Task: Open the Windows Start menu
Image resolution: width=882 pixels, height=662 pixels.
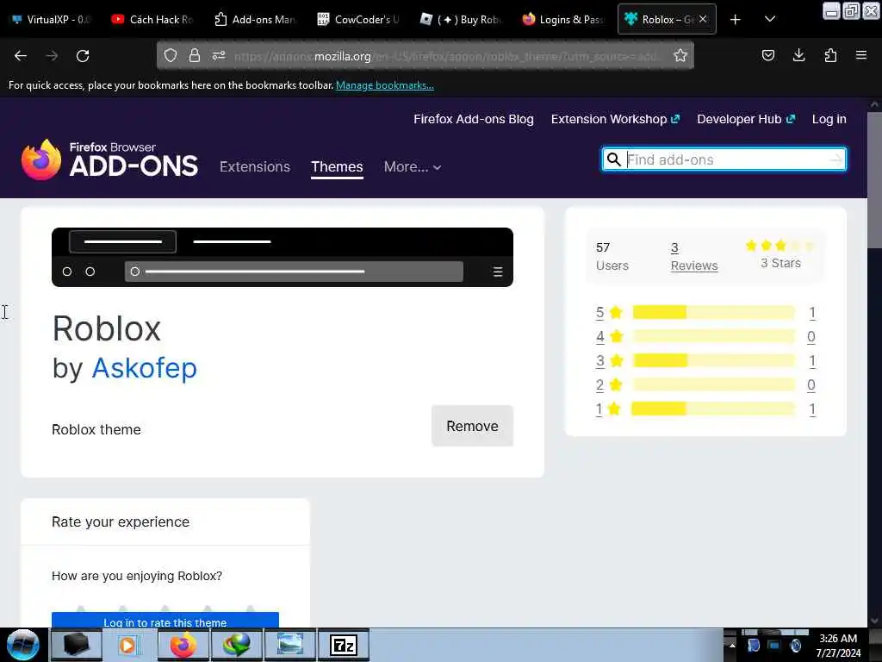Action: (x=22, y=645)
